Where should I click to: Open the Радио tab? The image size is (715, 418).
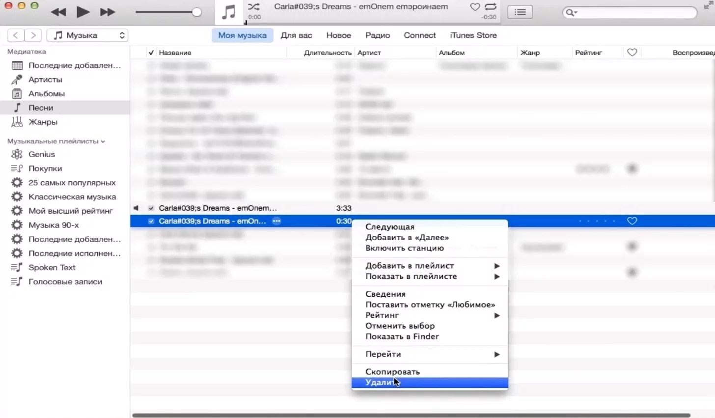coord(378,35)
